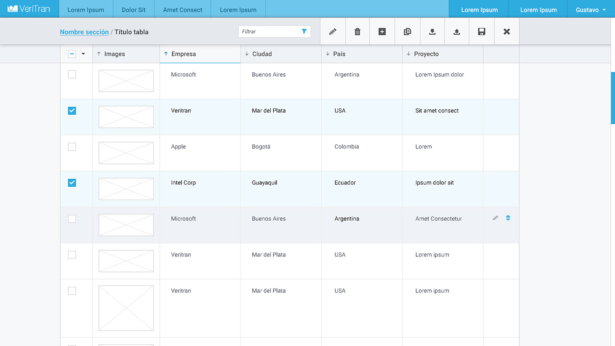Screen dimensions: 615x346
Task: Open the Amet Consect nav tab
Action: point(183,10)
